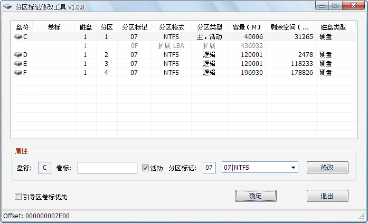Click the 卷标 text input field
This screenshot has height=223, width=368.
pos(107,168)
